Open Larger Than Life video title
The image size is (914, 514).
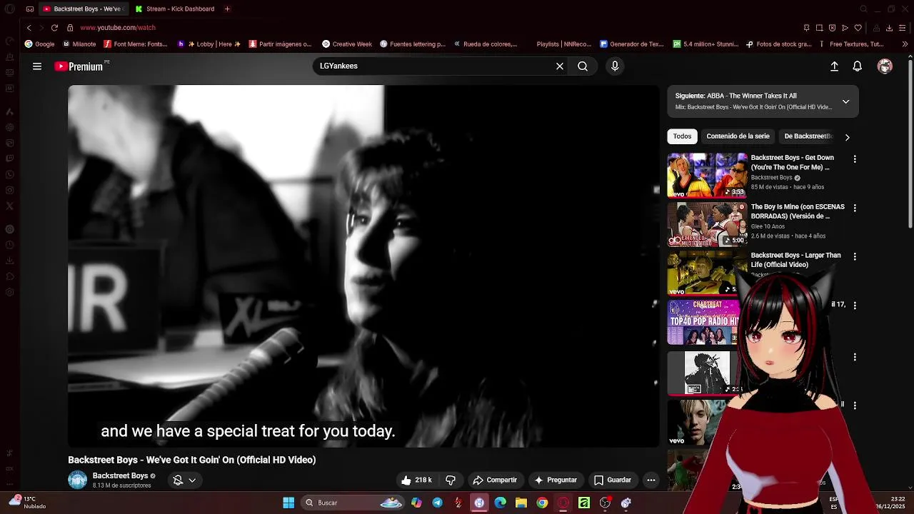tap(795, 260)
